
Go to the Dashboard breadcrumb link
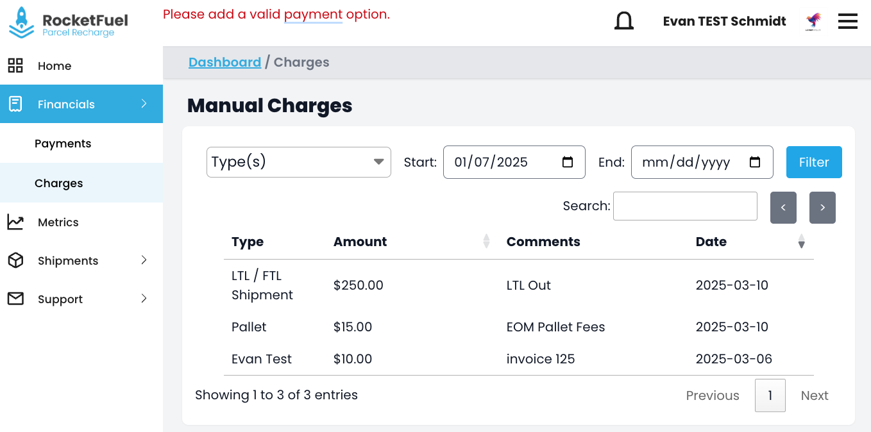224,62
